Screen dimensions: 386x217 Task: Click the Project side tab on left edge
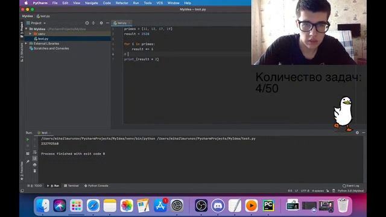(22, 30)
